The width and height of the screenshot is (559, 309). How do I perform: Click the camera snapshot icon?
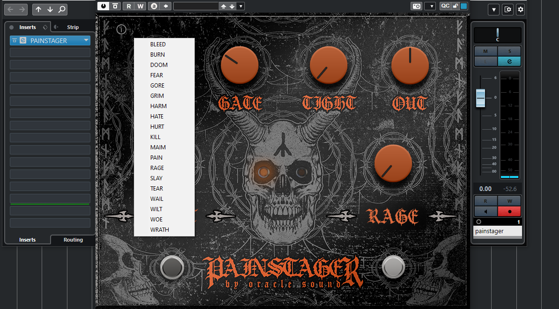coord(416,6)
